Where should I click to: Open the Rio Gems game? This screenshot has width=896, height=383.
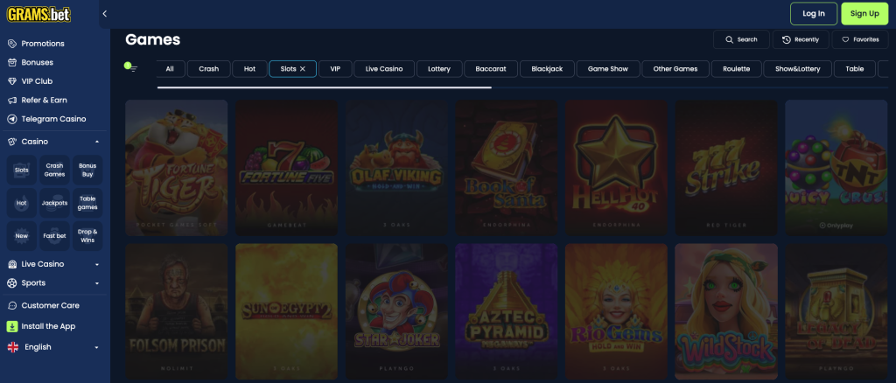616,311
